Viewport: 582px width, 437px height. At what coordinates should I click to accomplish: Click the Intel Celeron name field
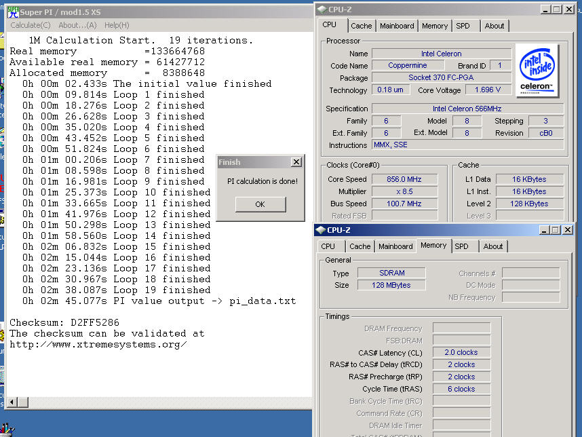click(x=442, y=54)
